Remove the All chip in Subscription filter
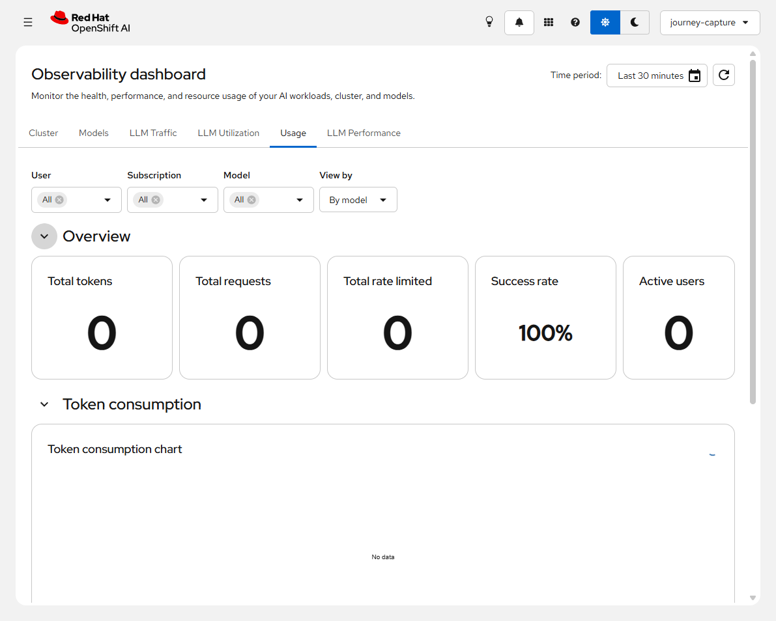 156,200
